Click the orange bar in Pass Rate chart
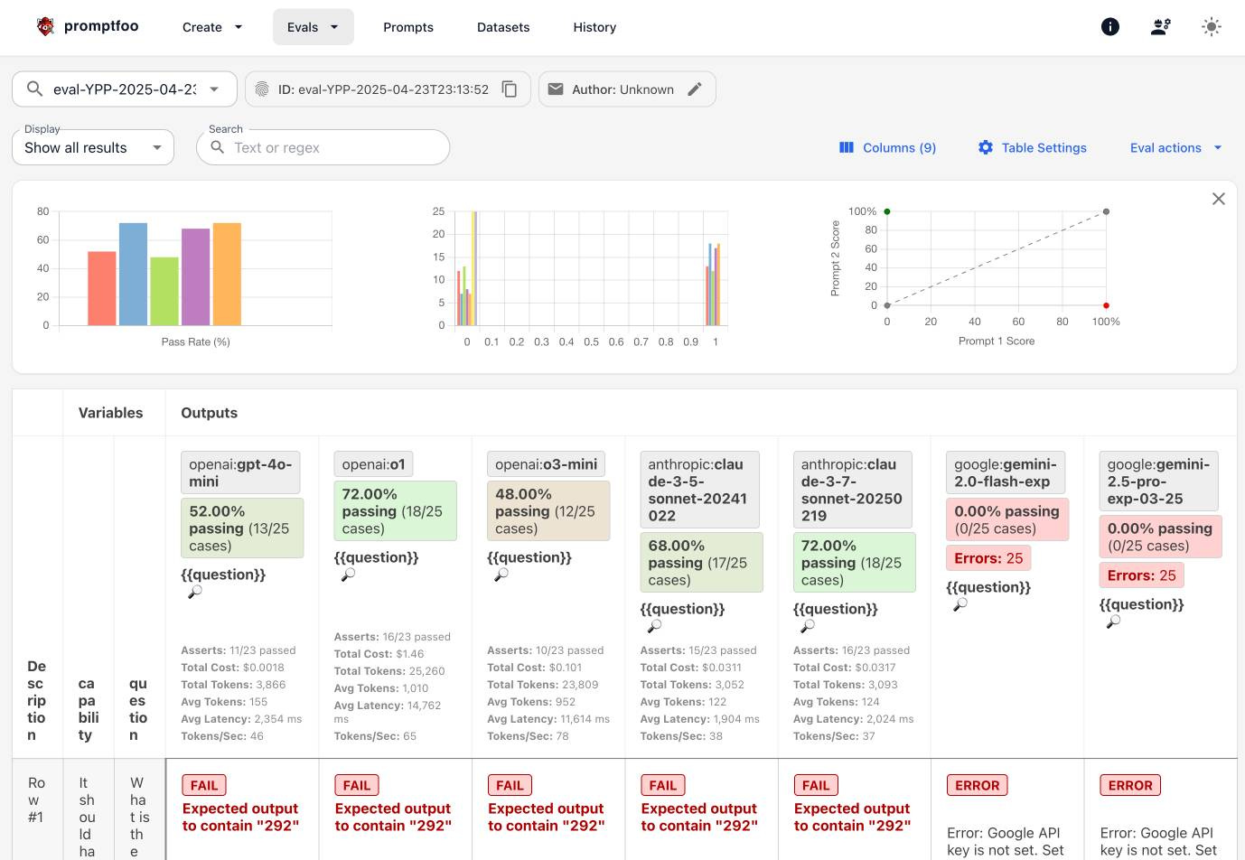Screen dimensions: 1245x860 [227, 274]
